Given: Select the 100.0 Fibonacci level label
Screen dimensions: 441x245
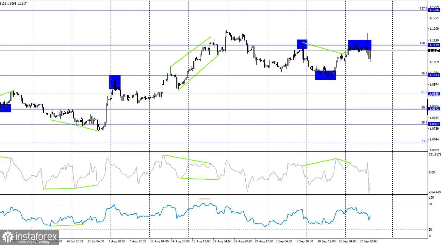Looking at the screenshot, I should pyautogui.click(x=424, y=43).
